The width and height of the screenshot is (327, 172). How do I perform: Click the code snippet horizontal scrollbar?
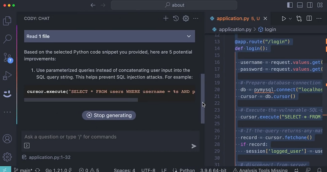coord(81,100)
